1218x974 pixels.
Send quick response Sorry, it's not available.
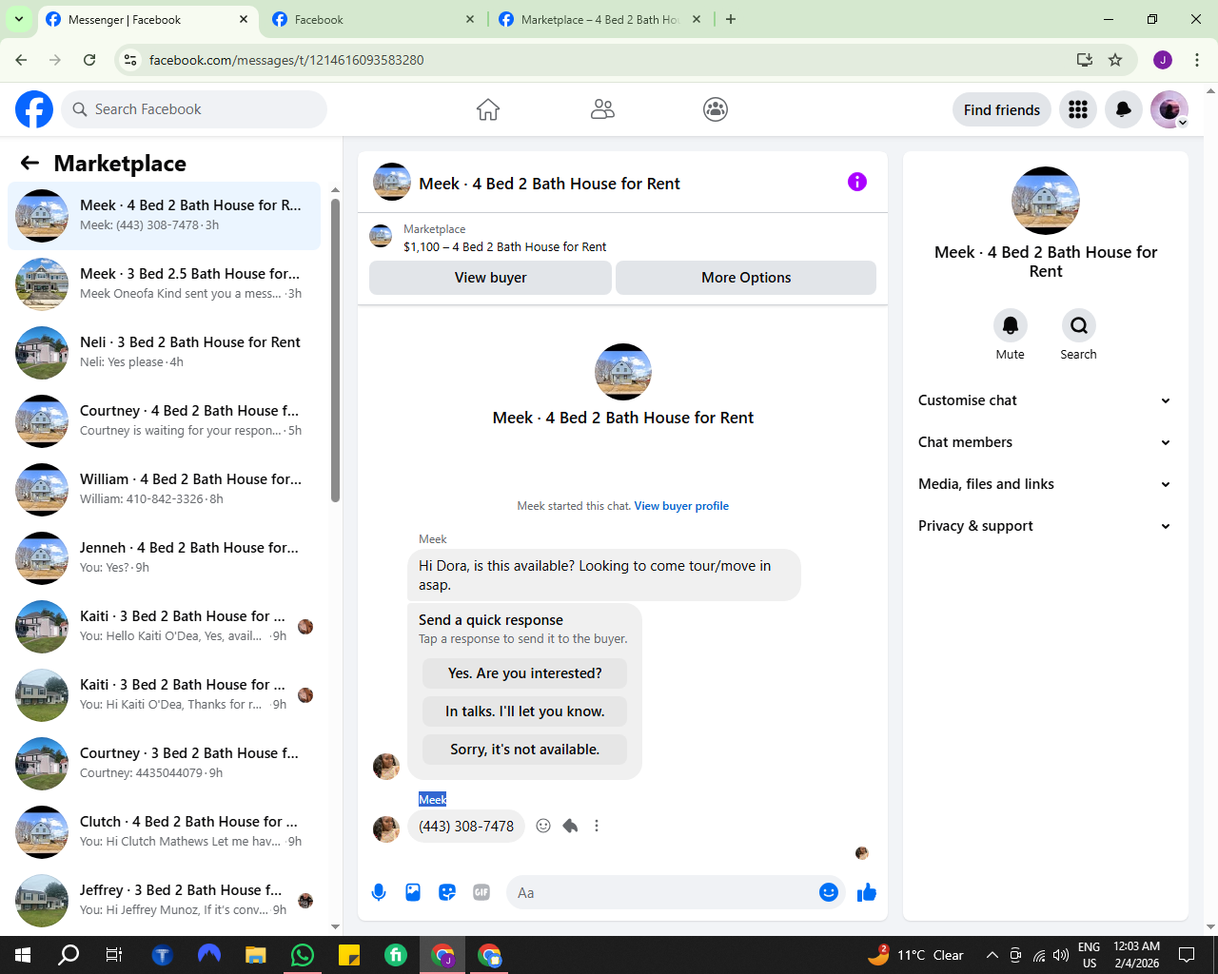(524, 750)
